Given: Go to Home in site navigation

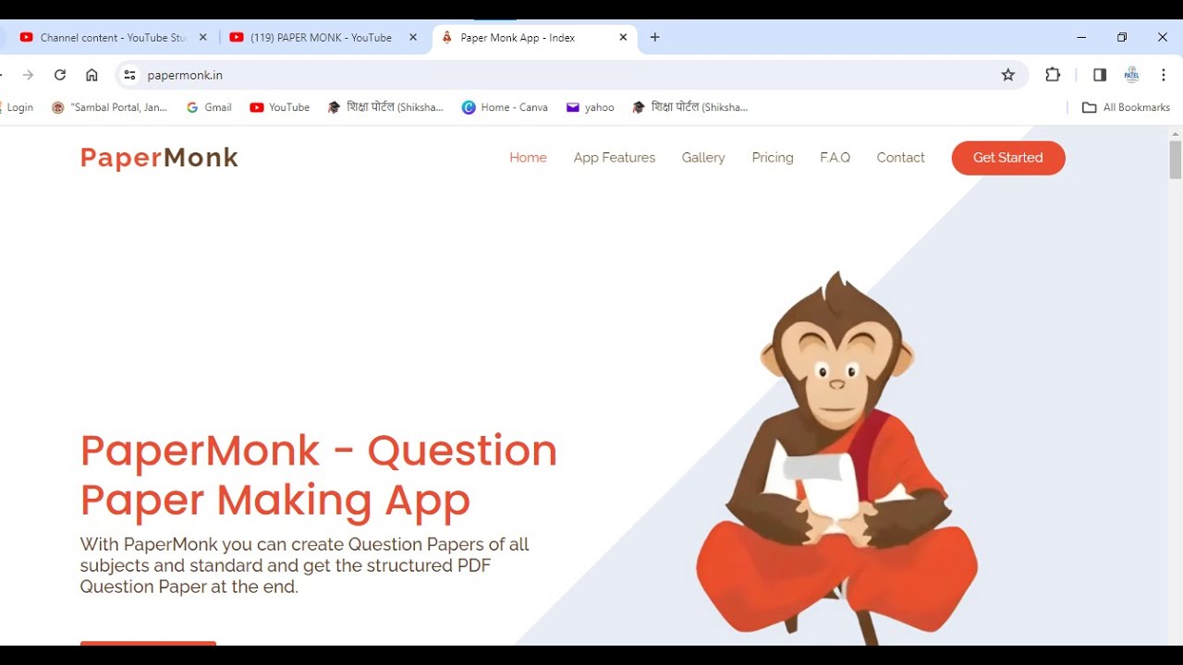Looking at the screenshot, I should point(528,158).
